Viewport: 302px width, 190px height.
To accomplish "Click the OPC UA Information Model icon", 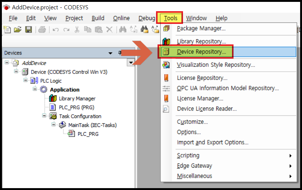I will [x=166, y=88].
